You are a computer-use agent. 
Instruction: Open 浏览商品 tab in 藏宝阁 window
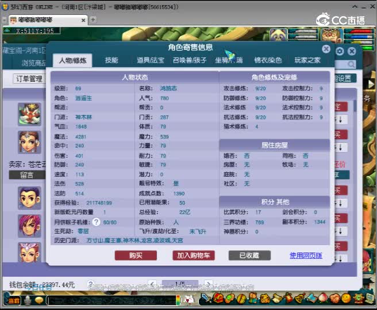coord(34,63)
